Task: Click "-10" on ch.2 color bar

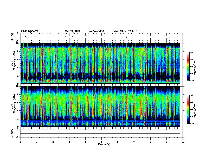Action: (192, 124)
